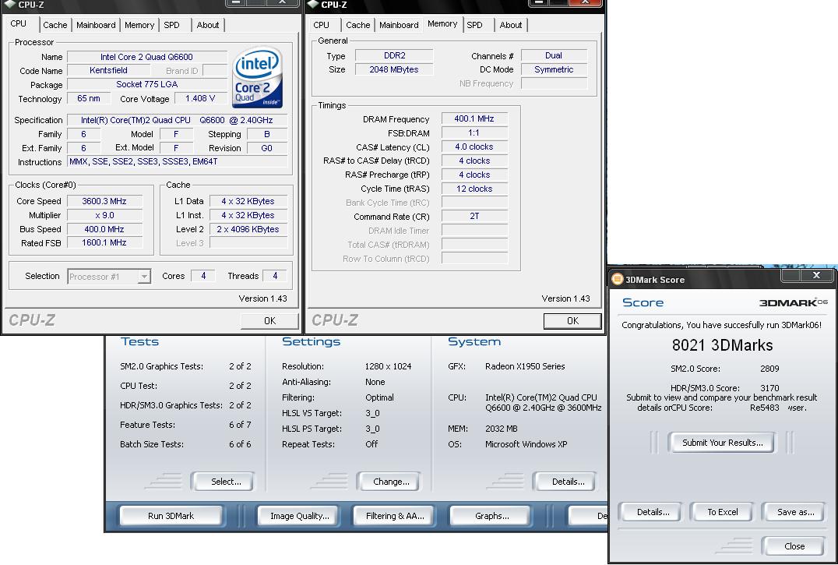Open About tab in right CPU-Z window

point(511,25)
